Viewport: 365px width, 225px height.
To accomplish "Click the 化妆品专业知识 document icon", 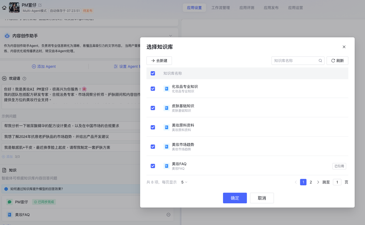I will pyautogui.click(x=167, y=89).
